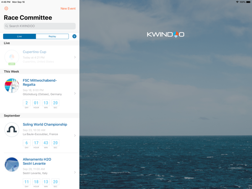Click the chevron for FSC Mittwochabend-Regatta
Screen dimensions: 252x189
coord(75,94)
